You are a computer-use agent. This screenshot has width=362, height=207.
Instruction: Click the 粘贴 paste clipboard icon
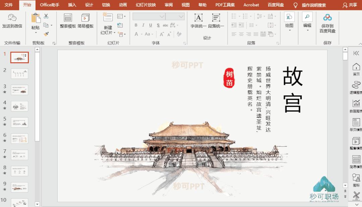pyautogui.click(x=36, y=18)
